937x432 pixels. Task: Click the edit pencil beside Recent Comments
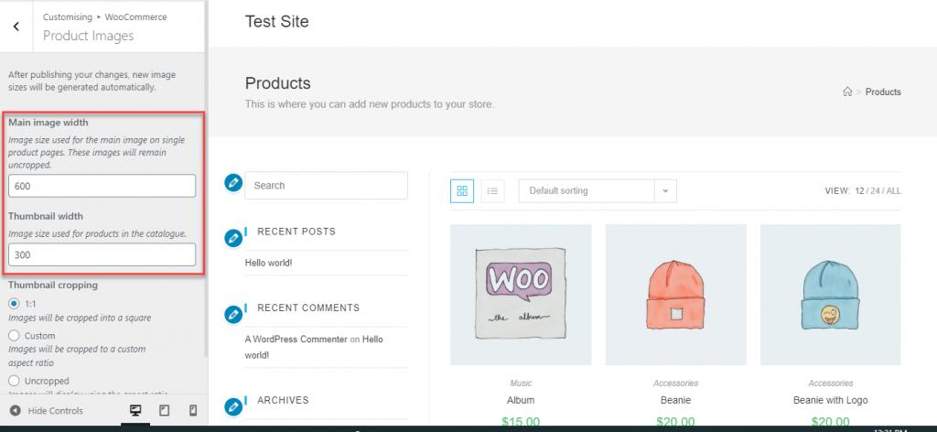pyautogui.click(x=233, y=315)
